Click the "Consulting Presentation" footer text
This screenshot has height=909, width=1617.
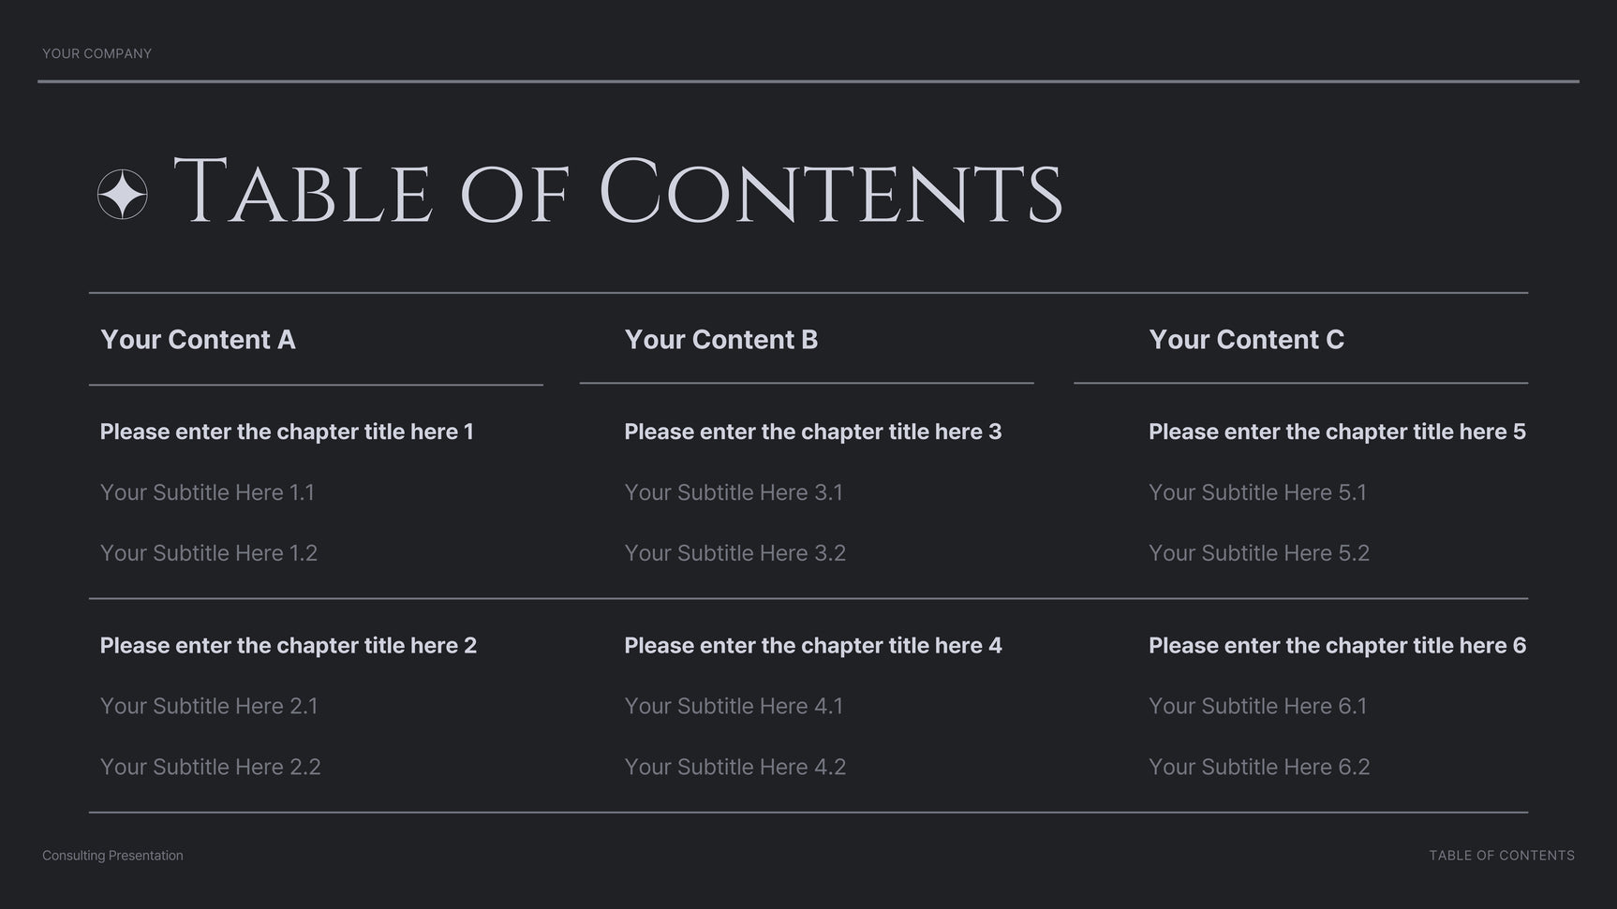[x=112, y=856]
